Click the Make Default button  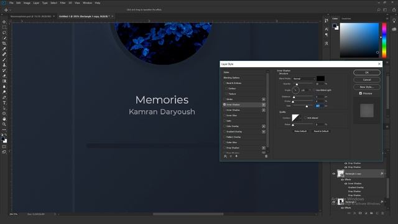point(300,131)
